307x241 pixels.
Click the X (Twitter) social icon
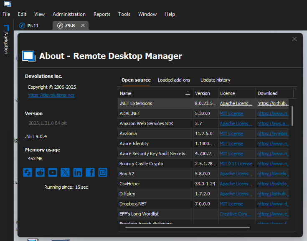[x=65, y=172]
